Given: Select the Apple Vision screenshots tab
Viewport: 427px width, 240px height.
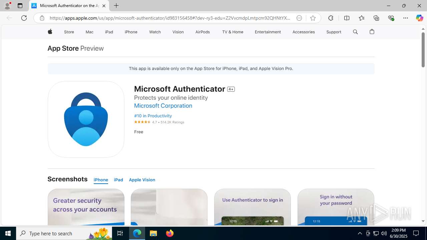Looking at the screenshot, I should 142,180.
